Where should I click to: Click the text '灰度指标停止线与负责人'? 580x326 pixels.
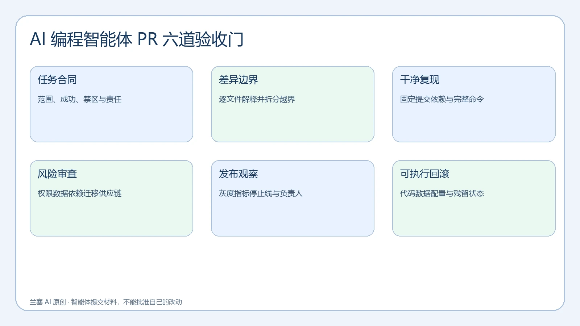tap(261, 193)
